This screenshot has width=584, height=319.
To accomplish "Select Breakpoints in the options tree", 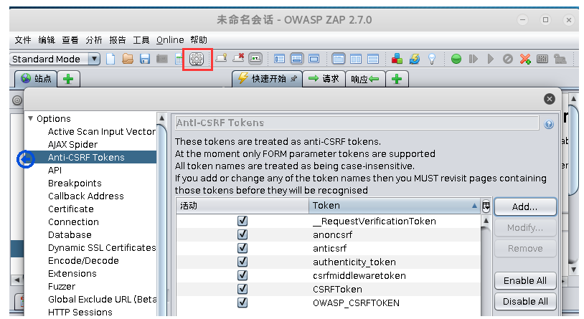I will coord(75,183).
